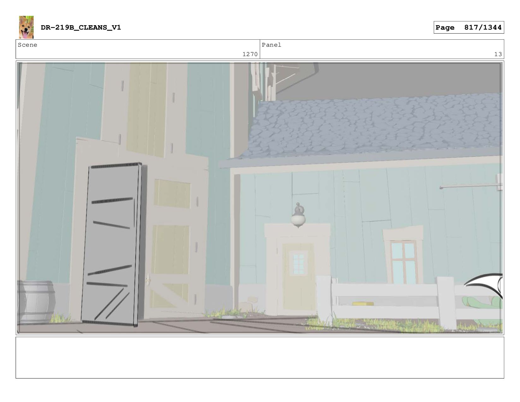Click the Page 817/1344 indicator

pyautogui.click(x=469, y=27)
